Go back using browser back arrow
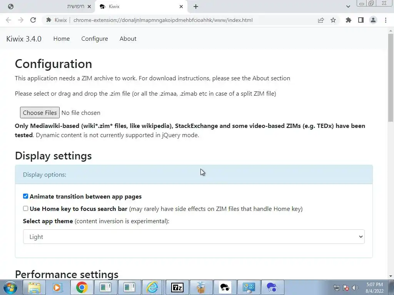Viewport: 394px width, 295px height. click(x=8, y=20)
